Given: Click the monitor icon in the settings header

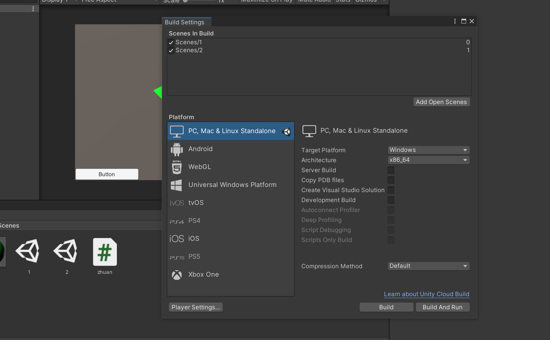Looking at the screenshot, I should pyautogui.click(x=309, y=131).
